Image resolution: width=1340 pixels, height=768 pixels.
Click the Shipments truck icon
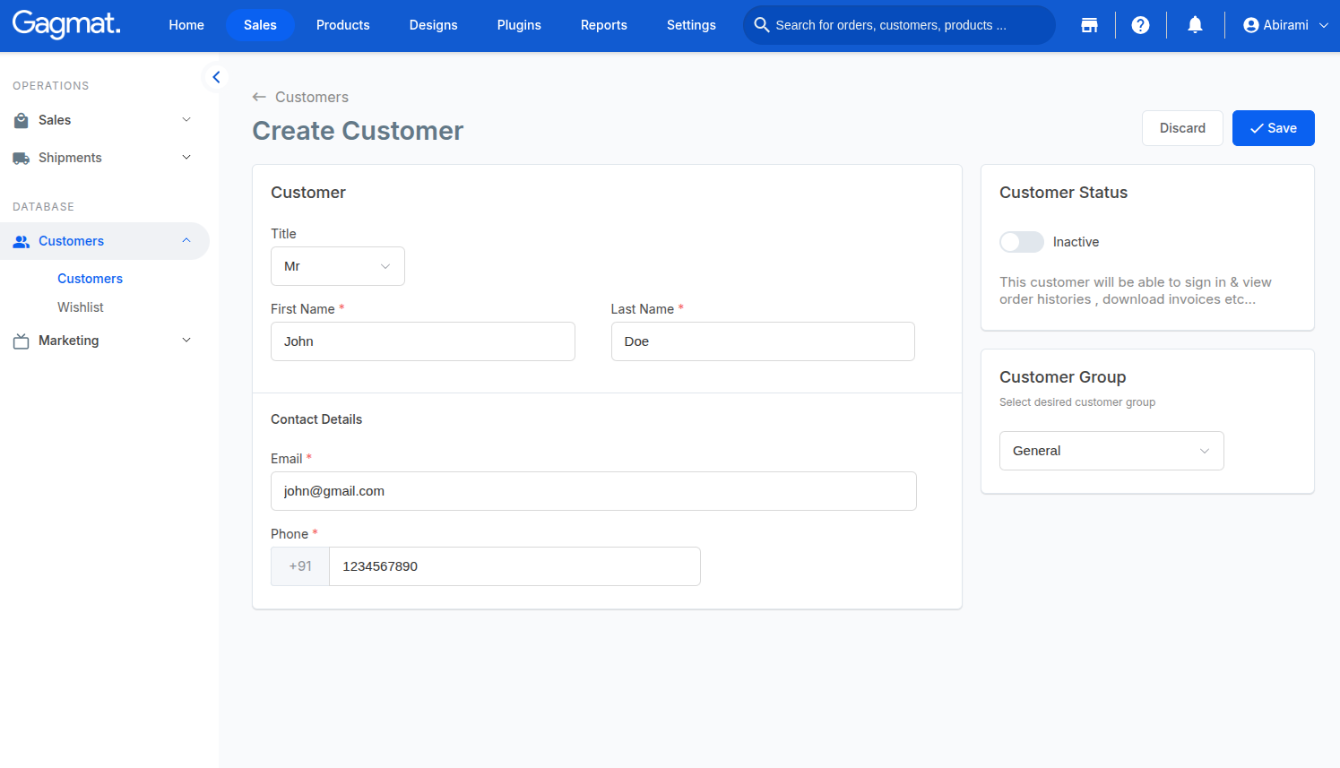(x=22, y=158)
